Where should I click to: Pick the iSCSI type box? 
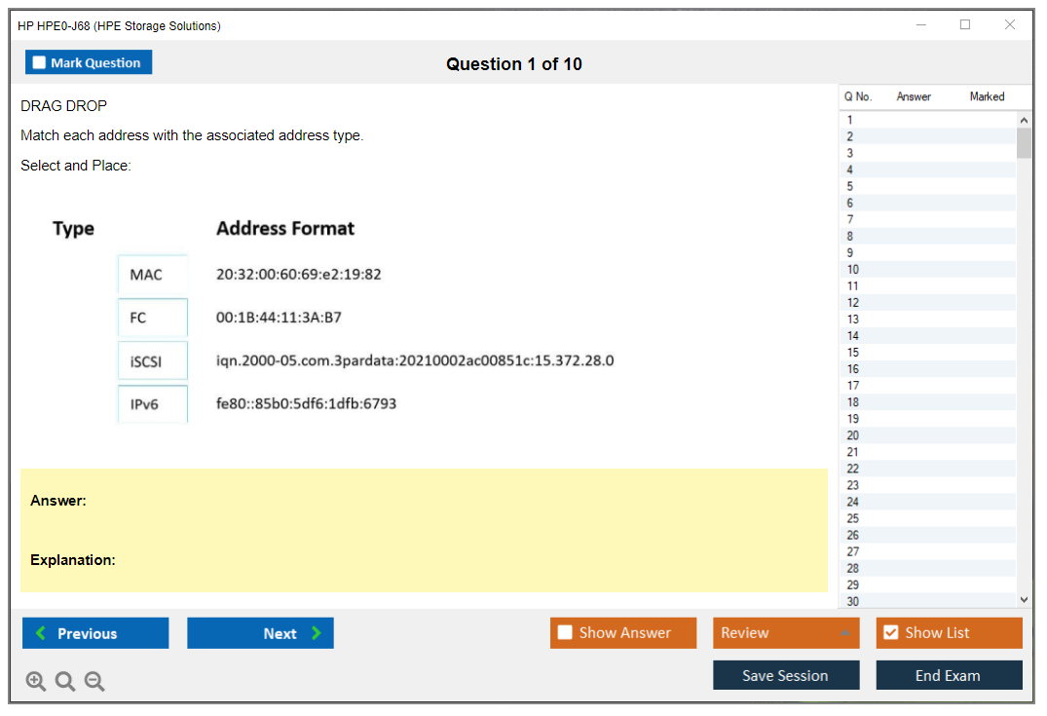pyautogui.click(x=152, y=361)
